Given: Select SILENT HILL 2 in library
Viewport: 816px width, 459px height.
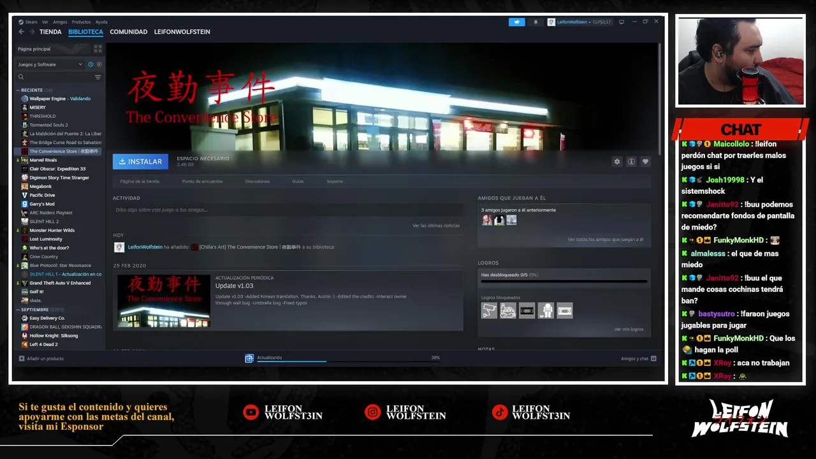Looking at the screenshot, I should 44,221.
